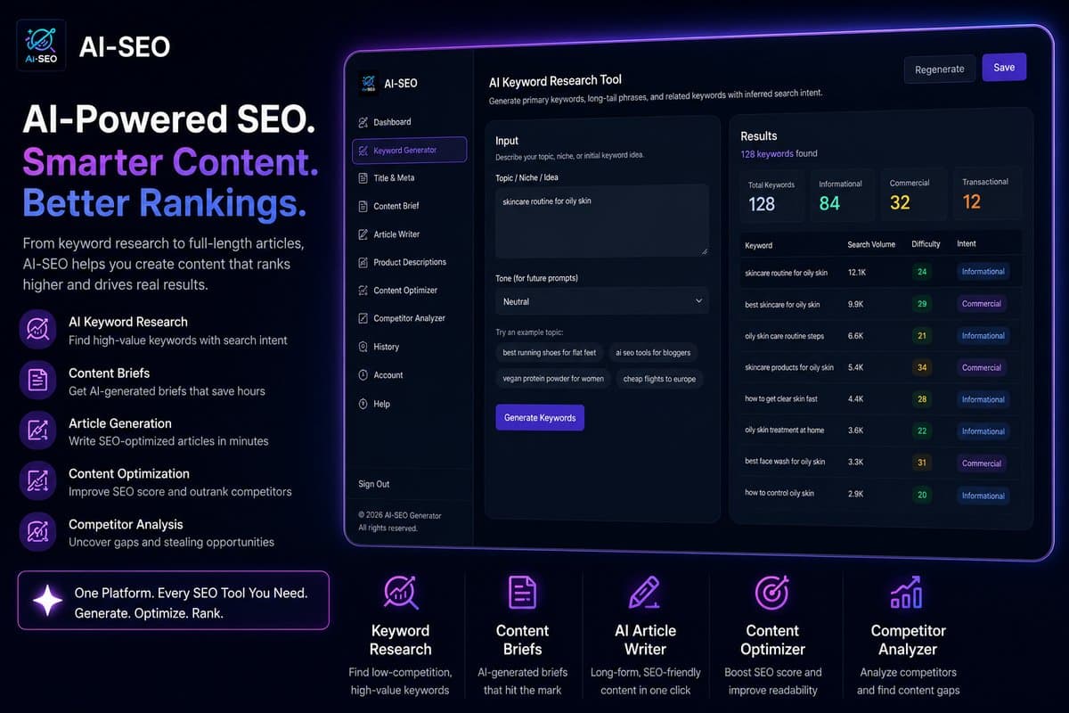1069x713 pixels.
Task: Click the Generate Keywords button
Action: pyautogui.click(x=540, y=417)
